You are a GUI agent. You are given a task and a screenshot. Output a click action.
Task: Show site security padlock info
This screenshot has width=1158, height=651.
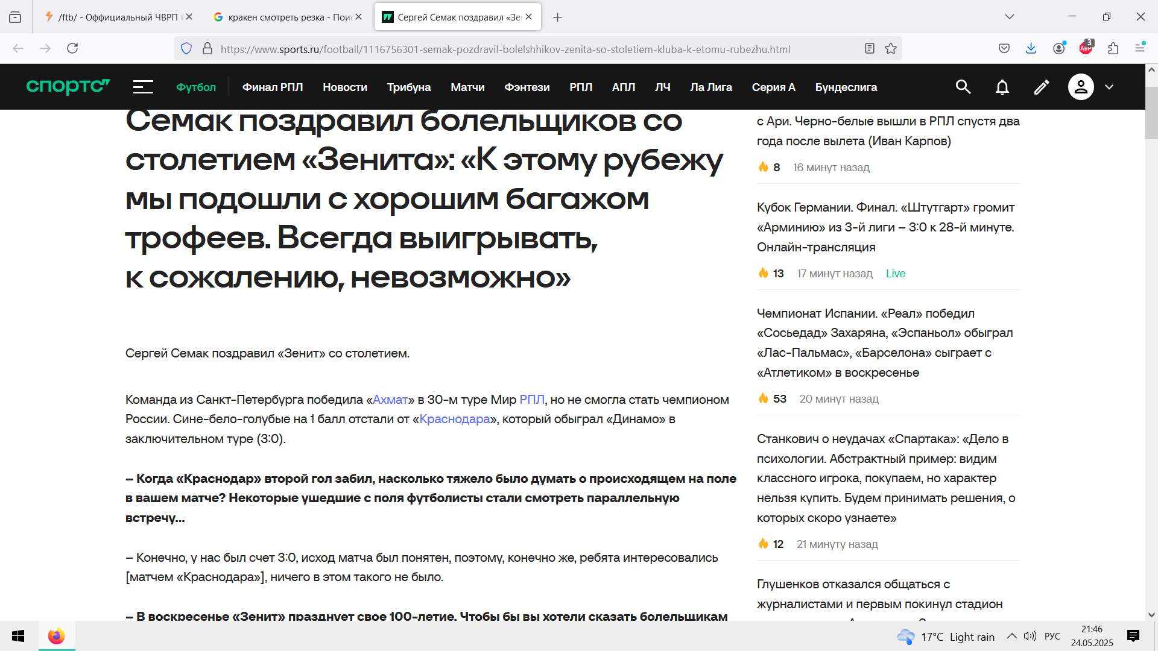[207, 48]
